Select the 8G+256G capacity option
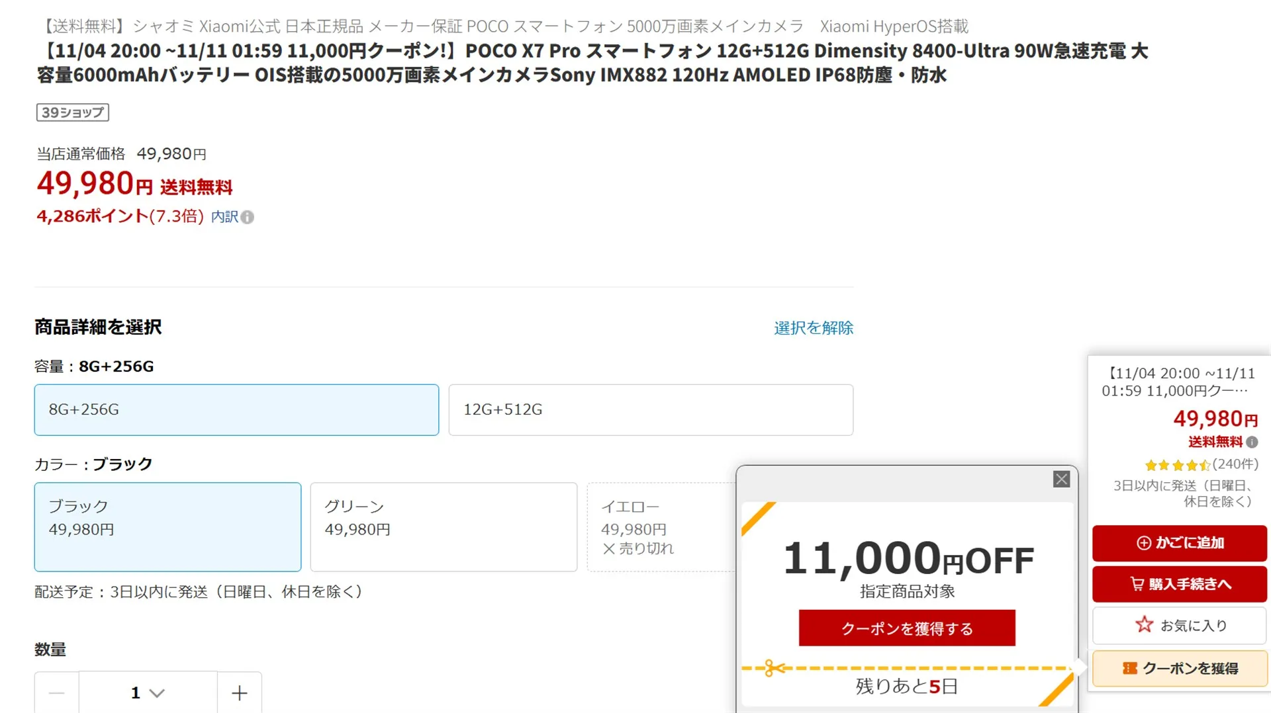Screen dimensions: 1271x713 236,410
